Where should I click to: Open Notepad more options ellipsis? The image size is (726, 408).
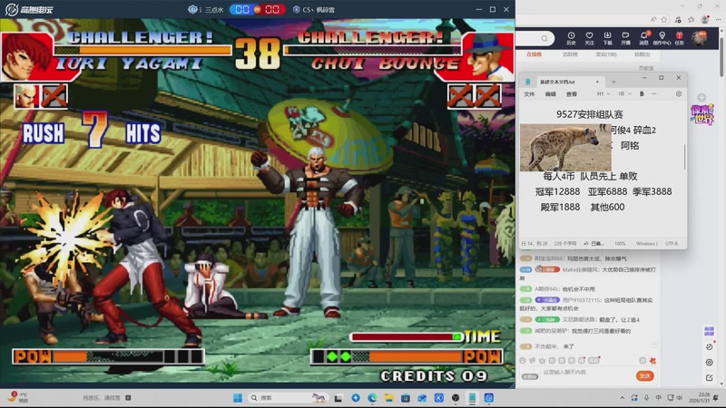653,94
